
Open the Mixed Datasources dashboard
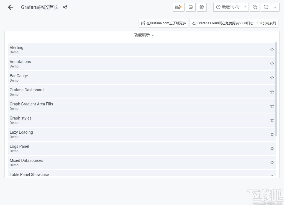click(26, 160)
